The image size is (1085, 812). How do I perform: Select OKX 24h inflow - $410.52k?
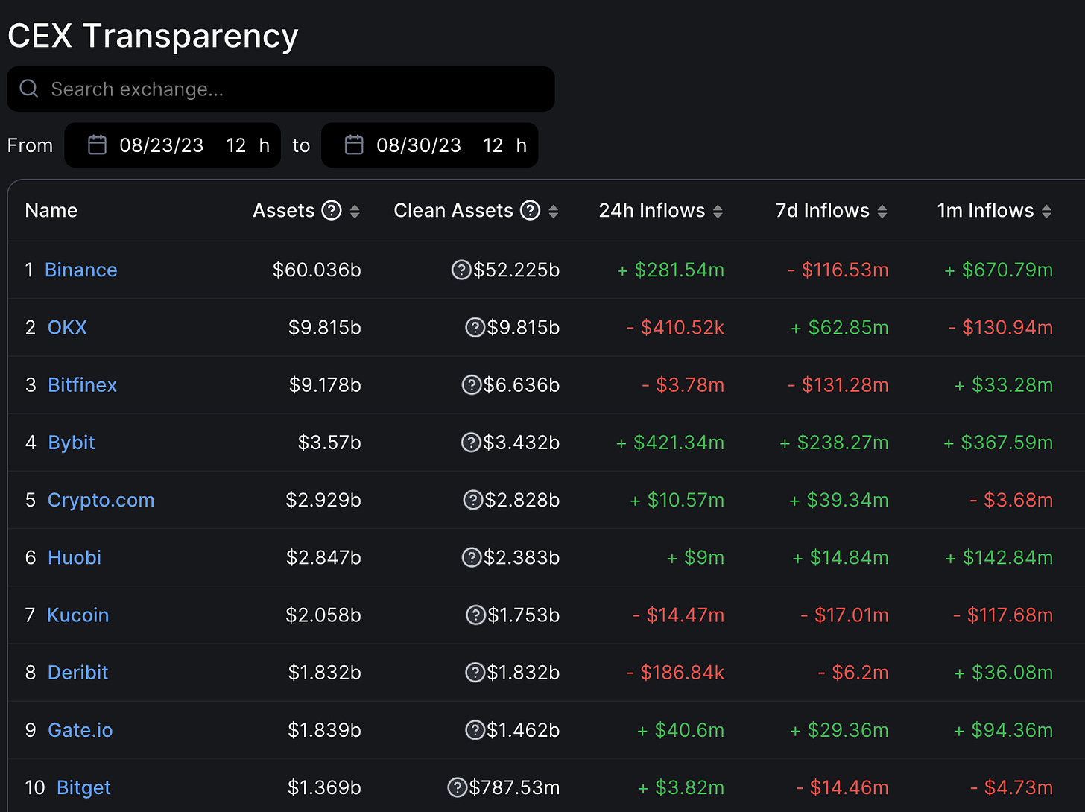675,327
